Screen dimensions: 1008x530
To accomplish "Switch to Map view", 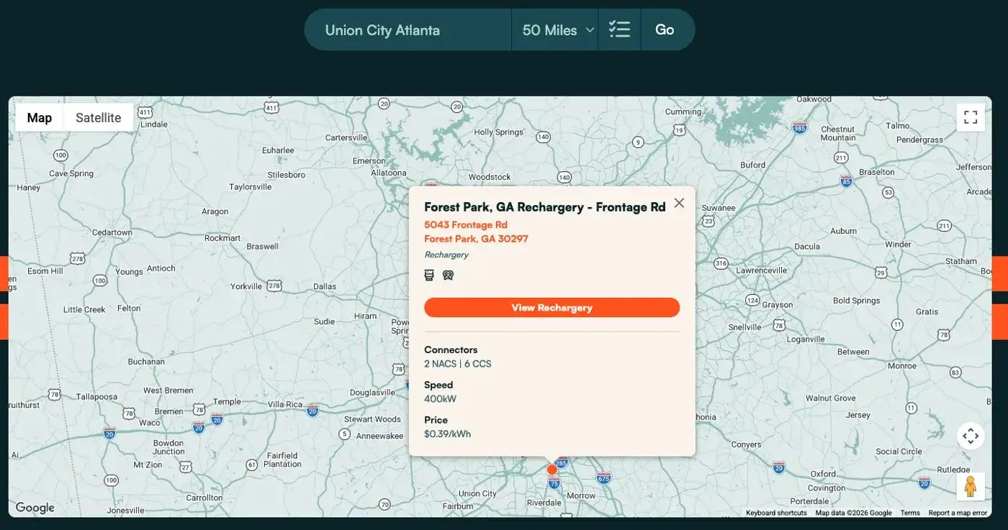I will tap(40, 118).
